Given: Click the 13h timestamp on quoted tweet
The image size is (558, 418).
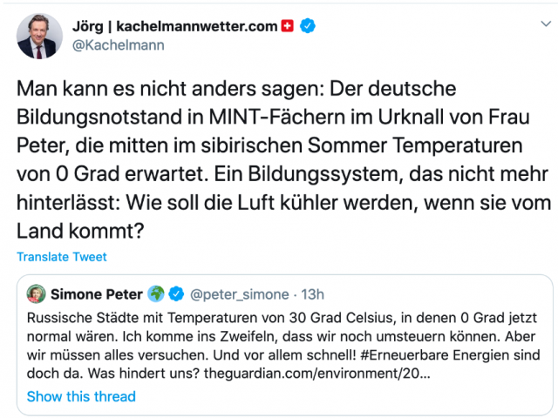Looking at the screenshot, I should click(310, 293).
